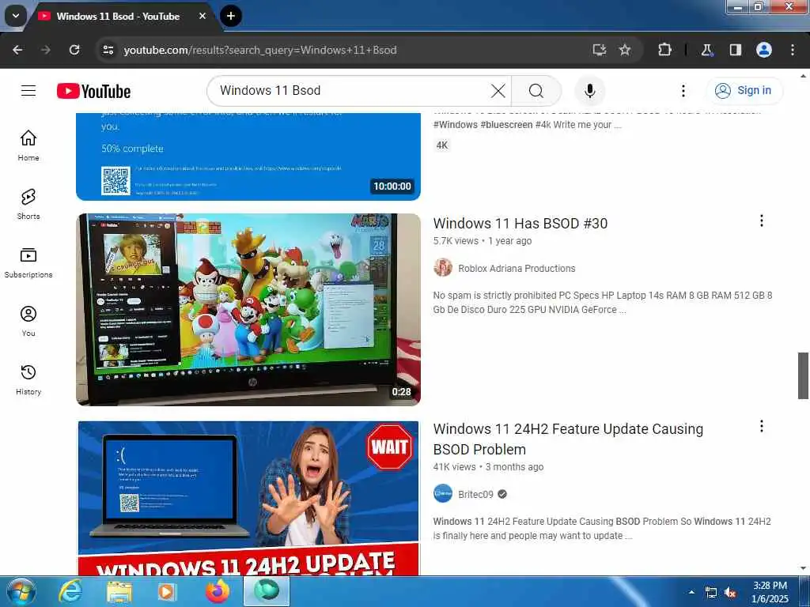Screen dimensions: 810x607
Task: Click the 24H2 Update video thumbnail
Action: pos(248,498)
